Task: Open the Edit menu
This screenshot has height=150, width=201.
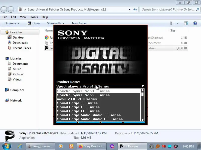Action: click(x=14, y=17)
